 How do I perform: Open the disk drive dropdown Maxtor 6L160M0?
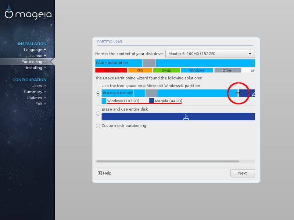click(x=210, y=54)
